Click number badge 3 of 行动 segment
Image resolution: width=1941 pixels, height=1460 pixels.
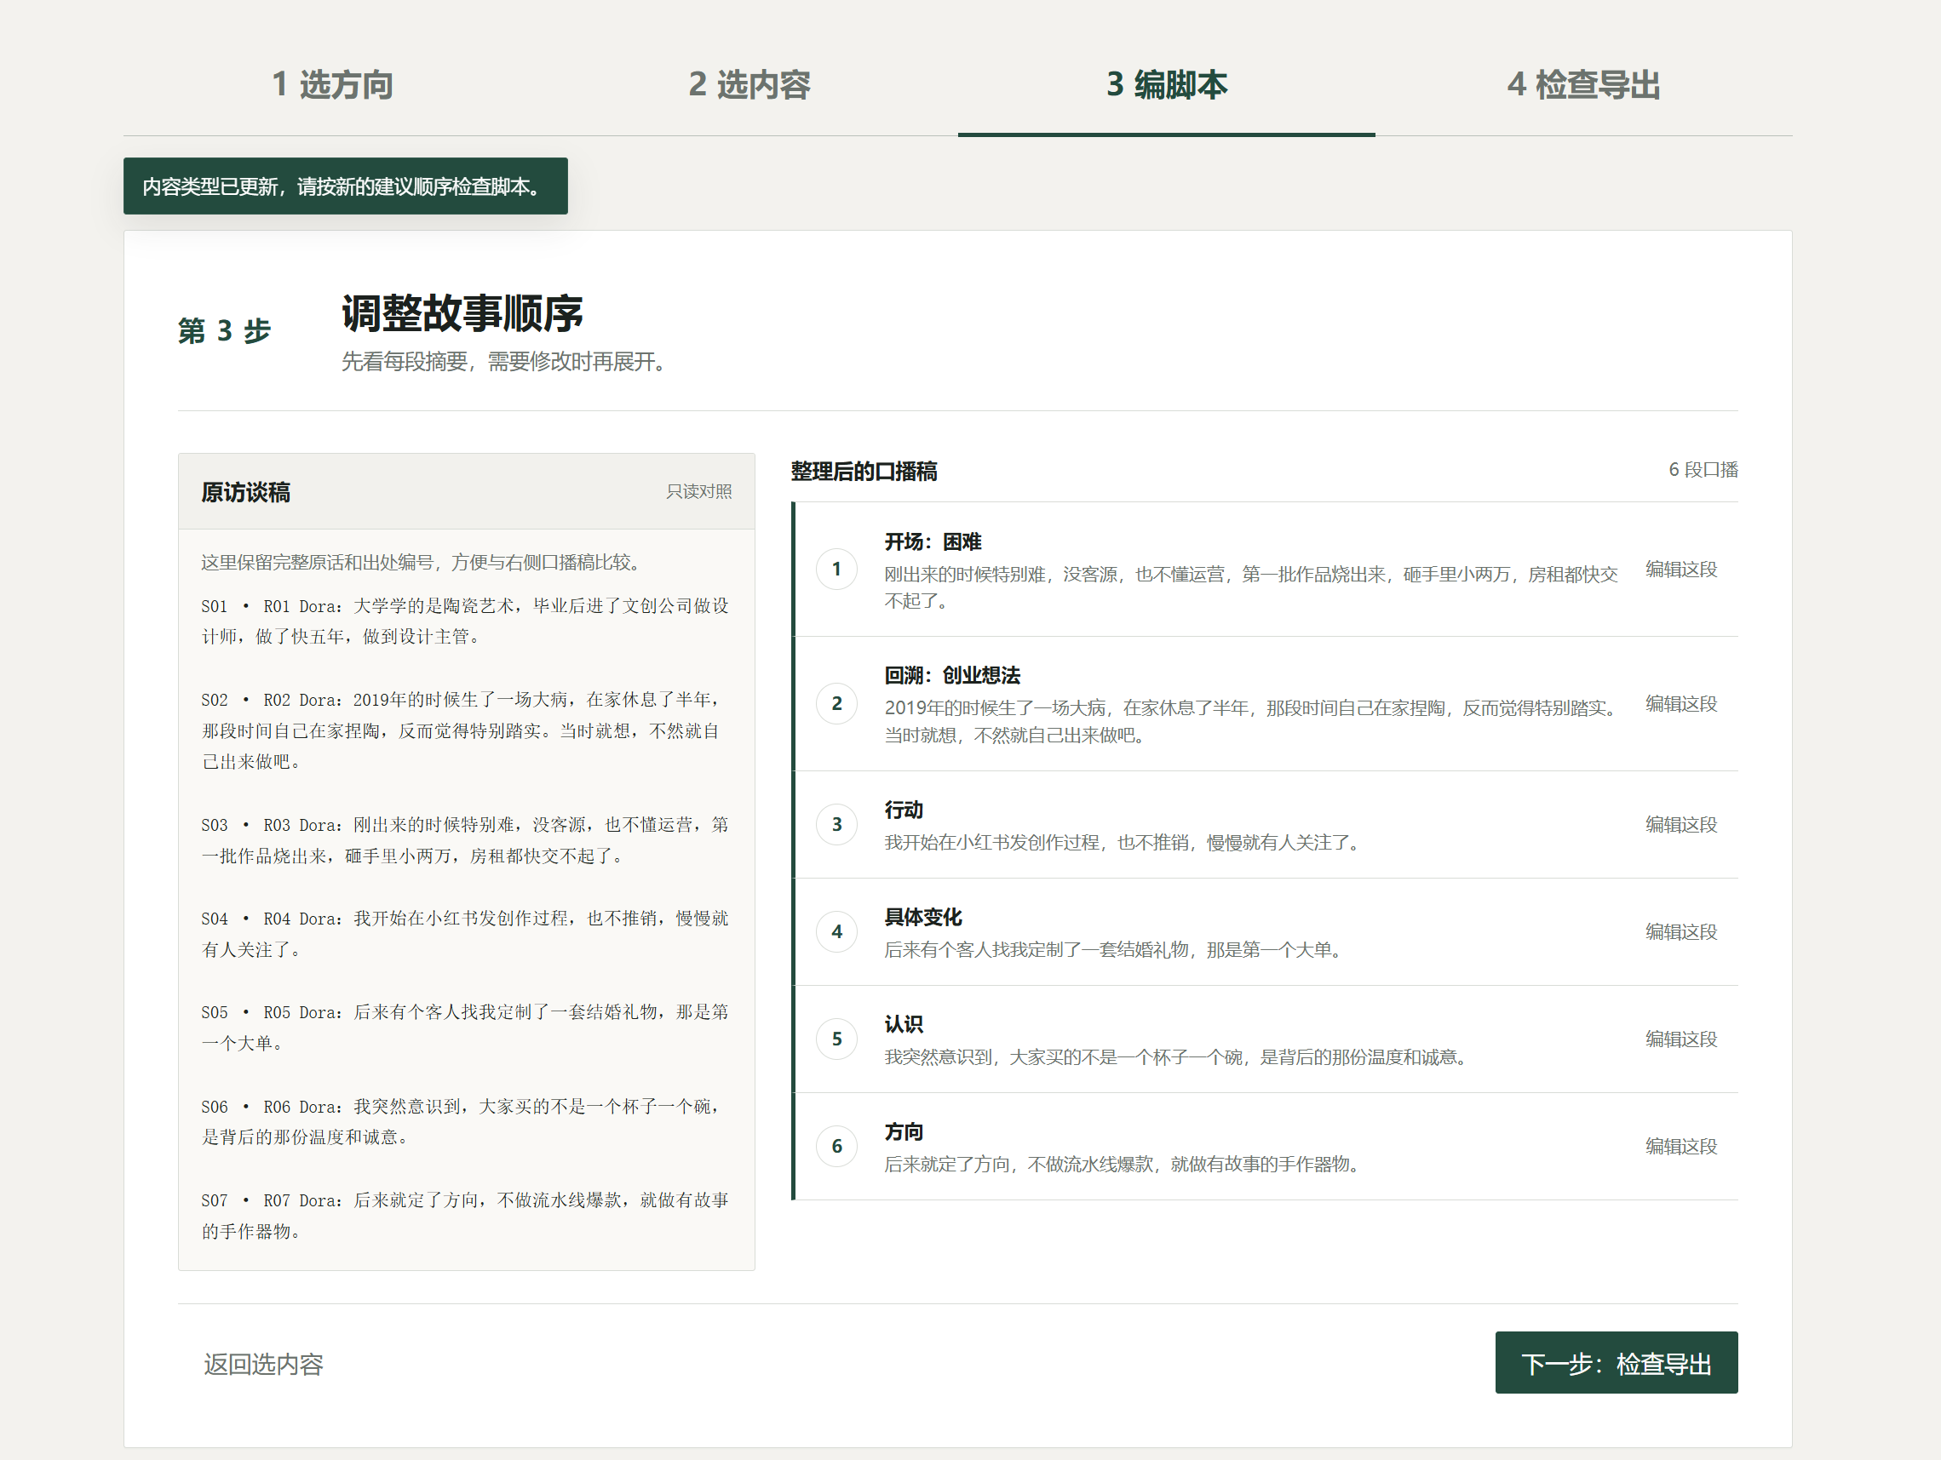tap(836, 824)
